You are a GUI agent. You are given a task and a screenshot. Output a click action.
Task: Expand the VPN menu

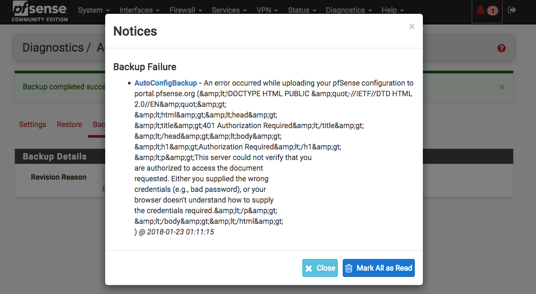[268, 10]
